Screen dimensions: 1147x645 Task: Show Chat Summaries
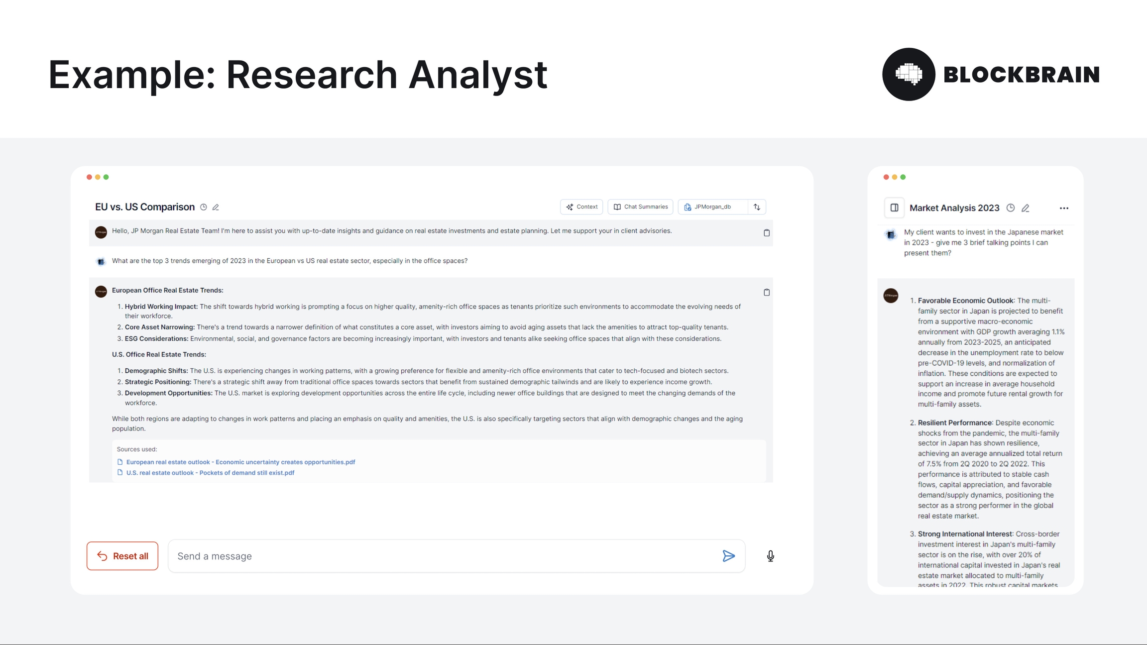pyautogui.click(x=640, y=207)
